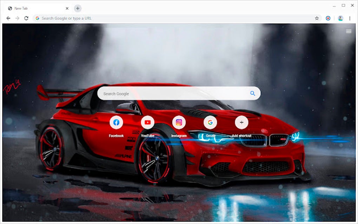The image size is (358, 224).
Task: Close the New Tab tab
Action: [x=67, y=8]
